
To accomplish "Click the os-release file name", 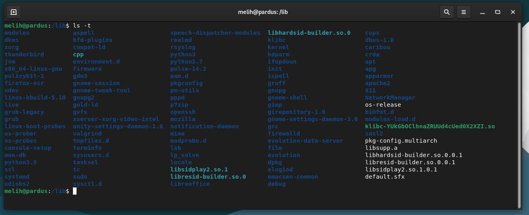I will tap(383, 105).
